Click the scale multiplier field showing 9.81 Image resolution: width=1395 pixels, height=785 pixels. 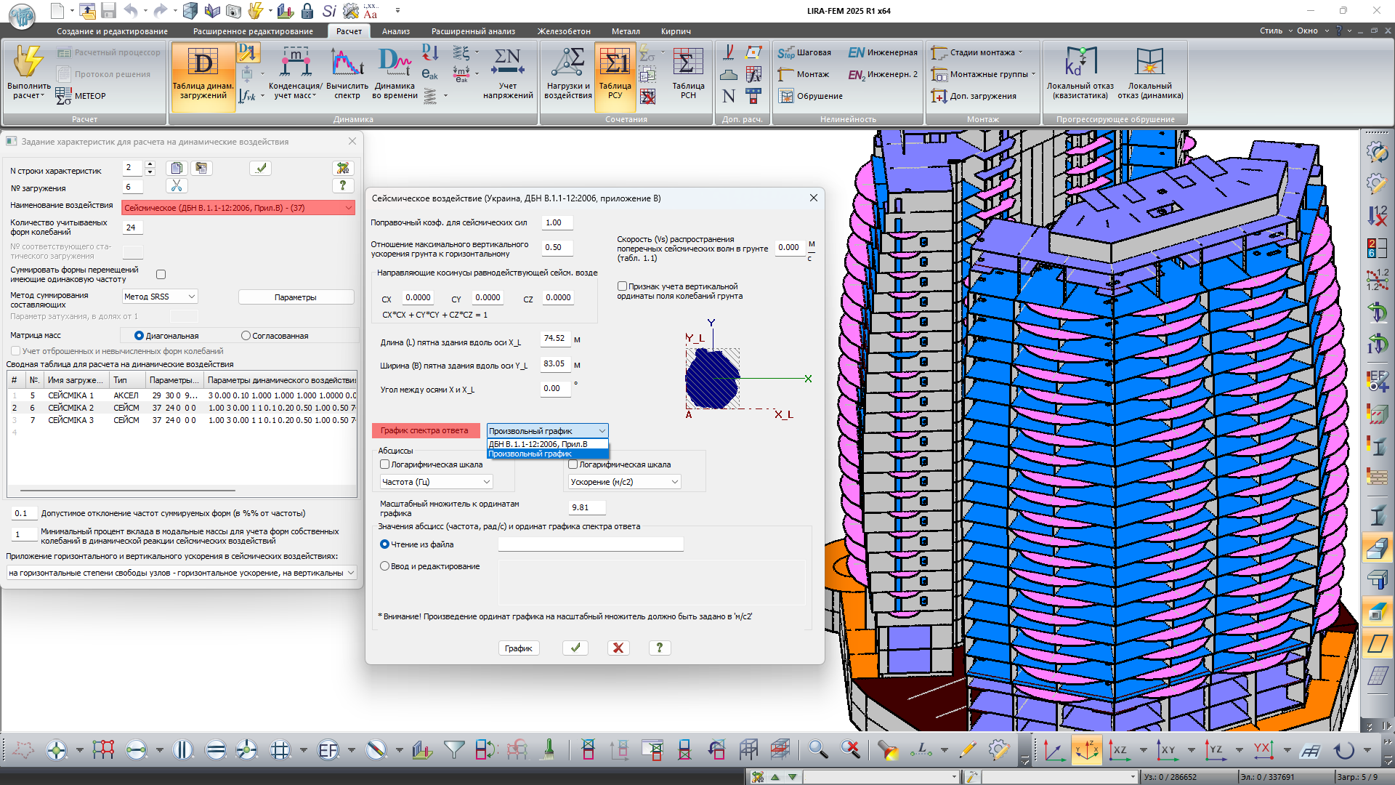[x=586, y=507]
